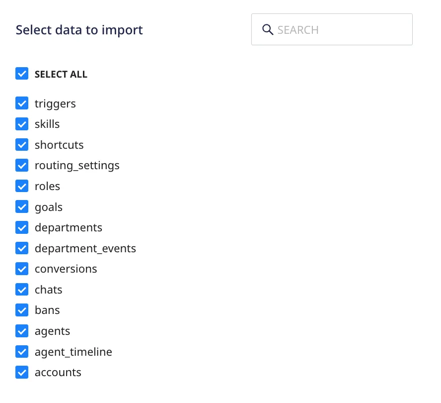Focus the SEARCH input field
This screenshot has height=403, width=441.
point(332,29)
